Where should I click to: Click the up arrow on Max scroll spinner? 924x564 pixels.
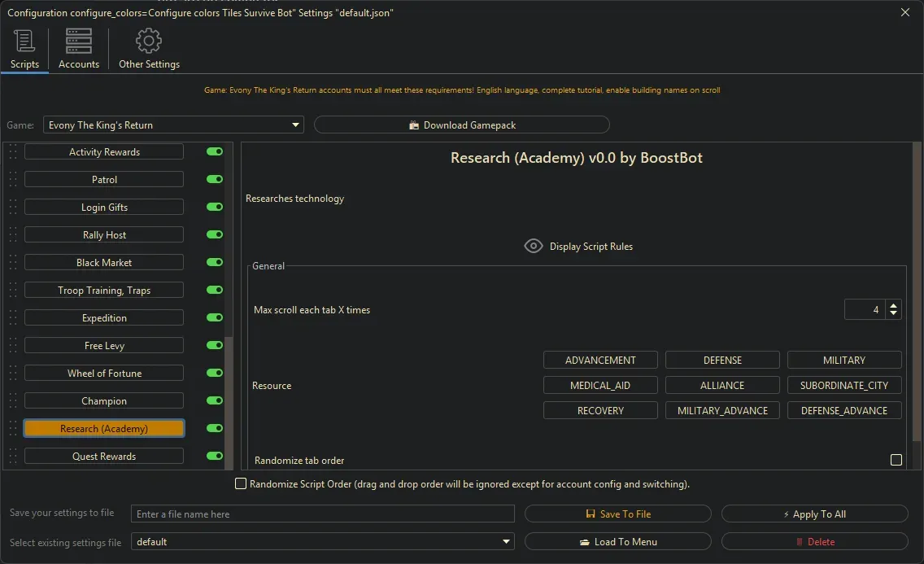(892, 304)
